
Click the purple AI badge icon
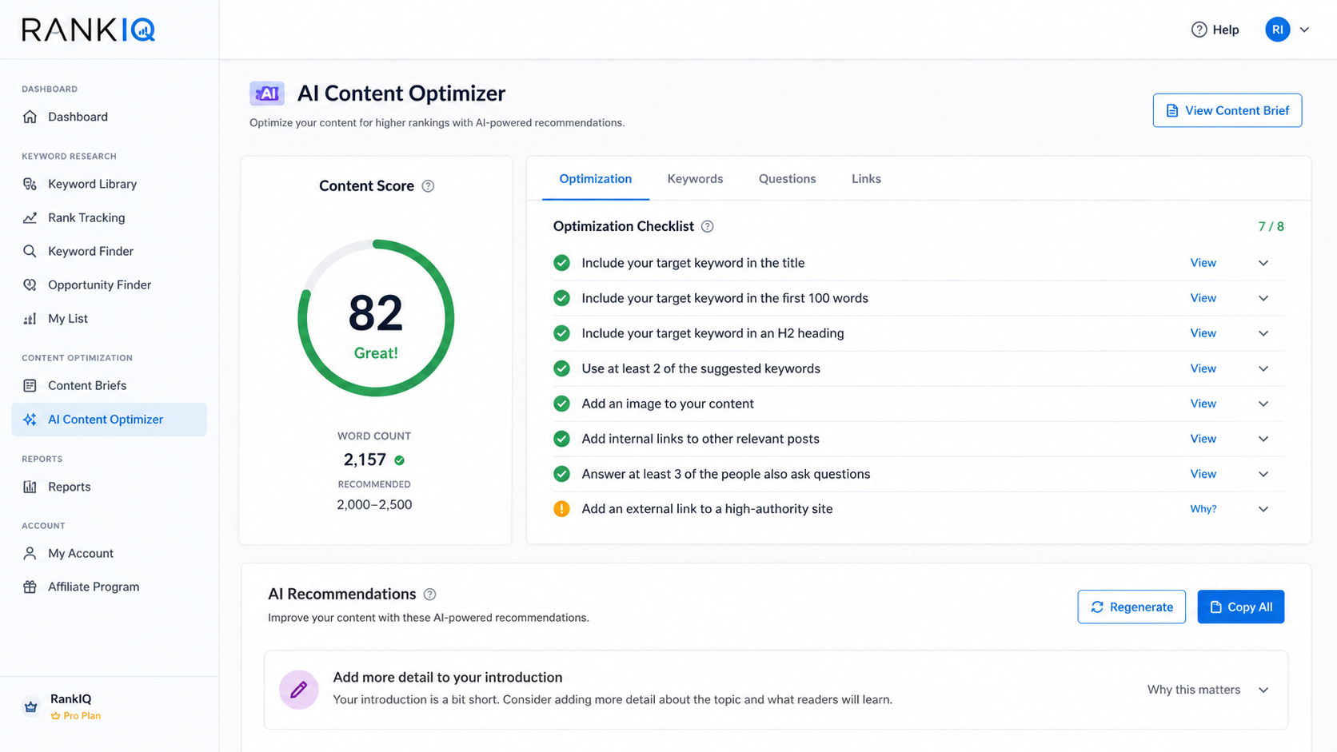pyautogui.click(x=267, y=94)
